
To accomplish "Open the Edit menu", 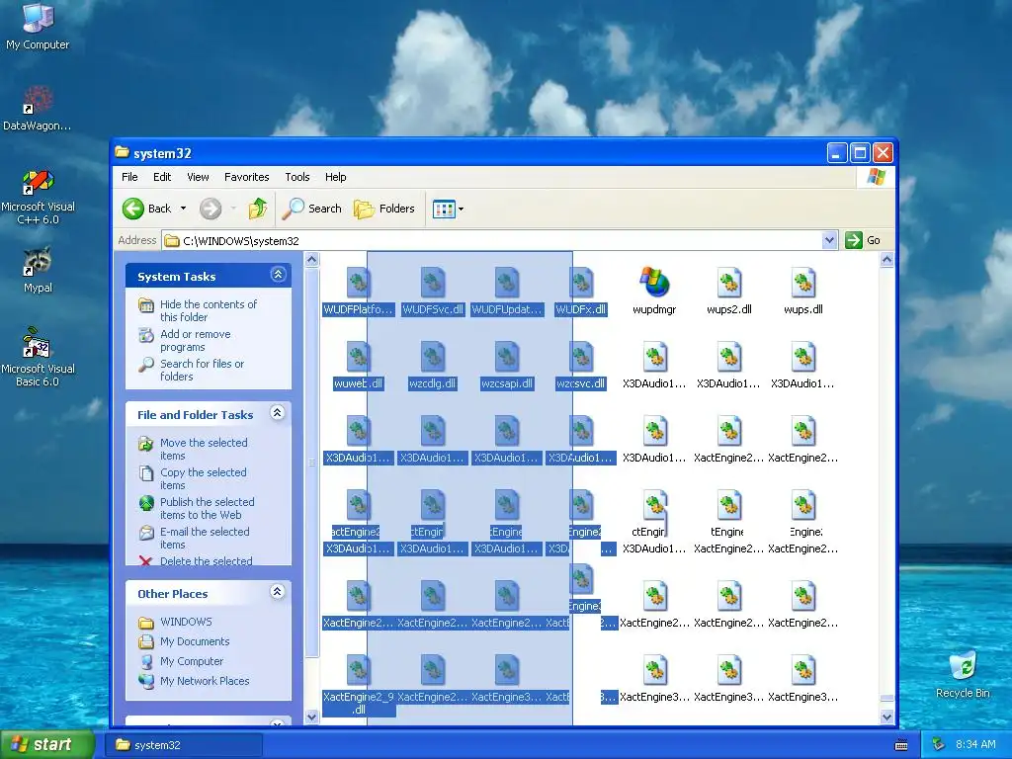I will coord(162,177).
